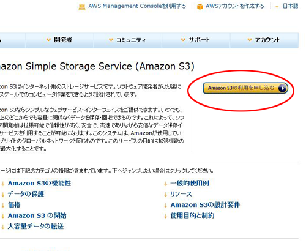Screen dimensions: 306x251
Task: Jump to the Amazon S3の設計要件 section
Action: click(205, 204)
